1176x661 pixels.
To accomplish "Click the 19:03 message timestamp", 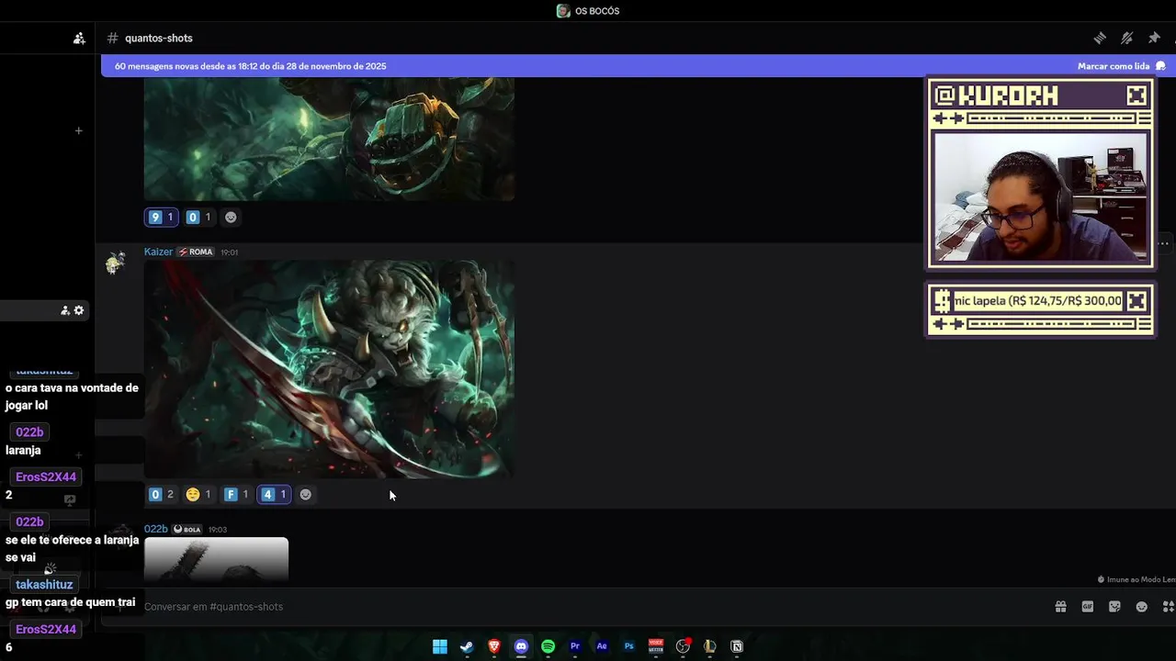I will (x=217, y=530).
